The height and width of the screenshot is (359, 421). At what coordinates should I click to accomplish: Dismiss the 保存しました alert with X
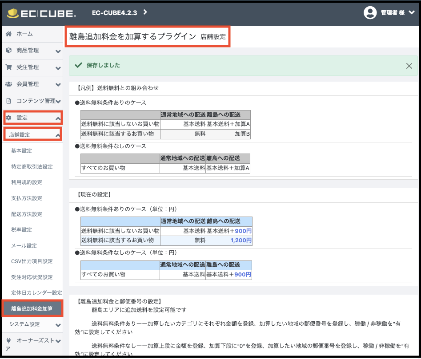click(409, 66)
